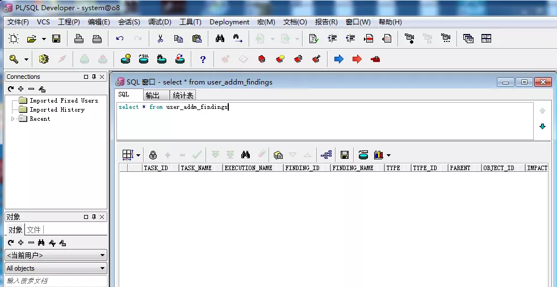
Task: Save with the floppy disk icon
Action: click(x=56, y=39)
